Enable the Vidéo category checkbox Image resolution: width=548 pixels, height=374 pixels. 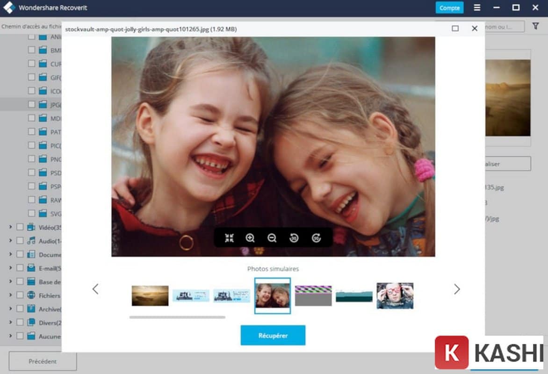19,227
